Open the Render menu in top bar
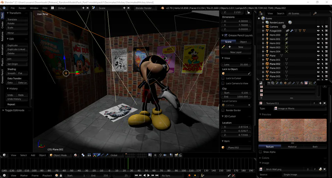 point(22,8)
